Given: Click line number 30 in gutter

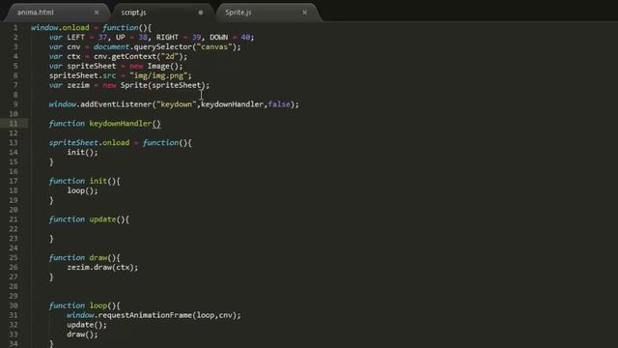Looking at the screenshot, I should [14, 305].
